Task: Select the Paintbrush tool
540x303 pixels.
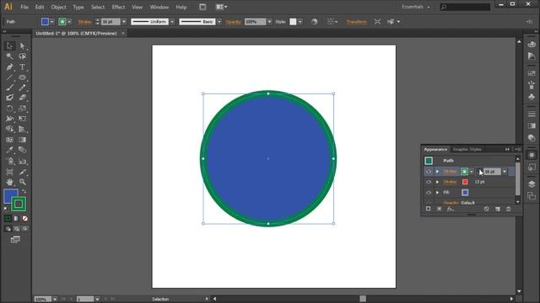Action: [9, 88]
